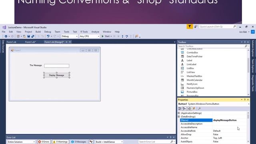
Task: Select ListView in the Toolbox
Action: pyautogui.click(x=191, y=72)
